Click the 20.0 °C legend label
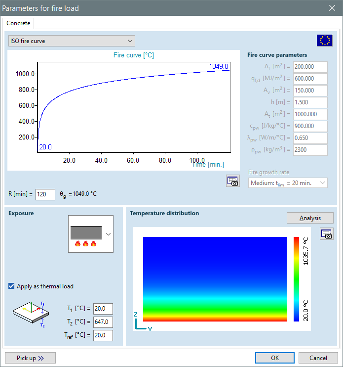 point(305,311)
